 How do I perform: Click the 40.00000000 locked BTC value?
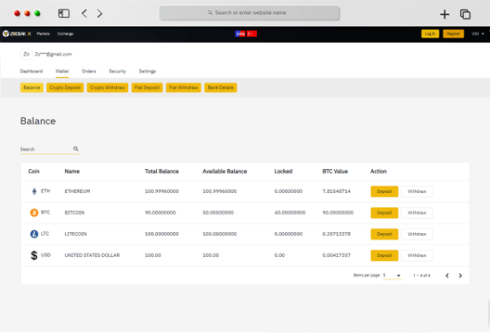pos(289,213)
